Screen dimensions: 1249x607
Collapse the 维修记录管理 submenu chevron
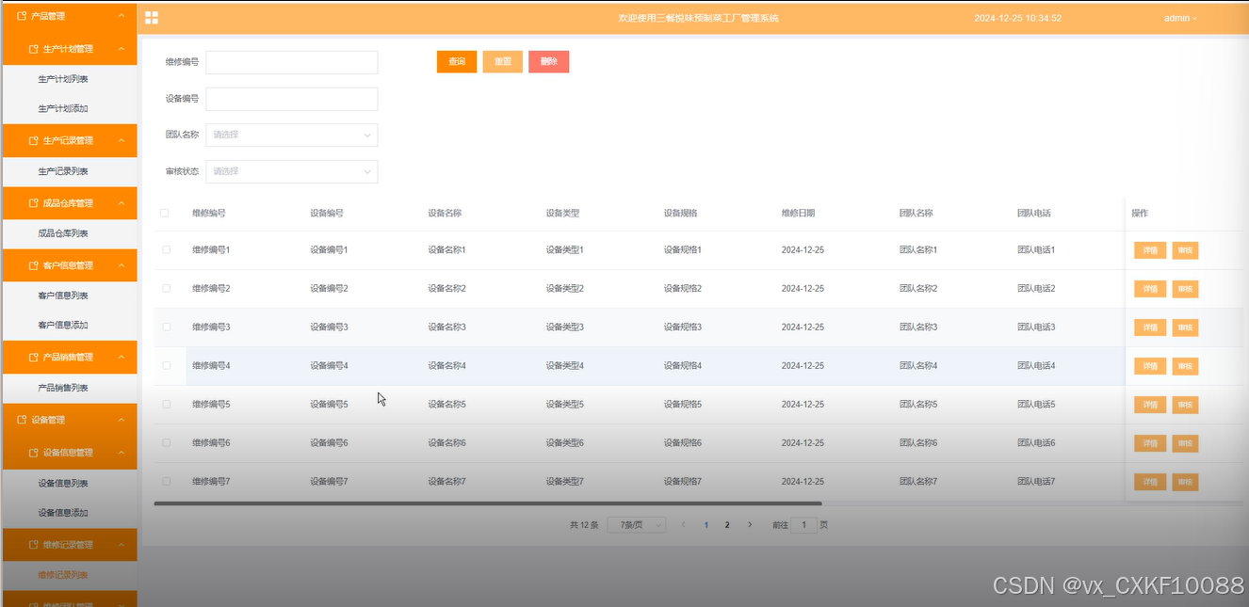[x=121, y=545]
